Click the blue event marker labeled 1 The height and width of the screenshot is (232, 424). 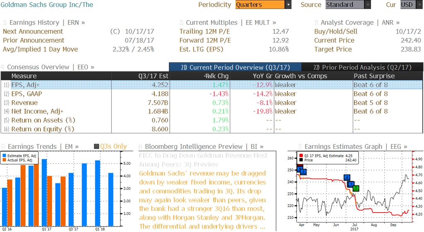(x=351, y=184)
